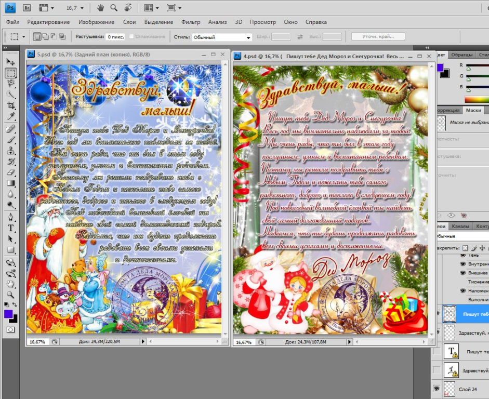
Task: Select the Hand tool in the application bar
Action: (100, 8)
